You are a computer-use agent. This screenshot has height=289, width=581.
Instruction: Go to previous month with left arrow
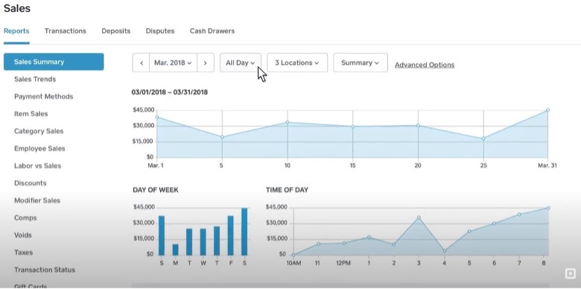[142, 63]
